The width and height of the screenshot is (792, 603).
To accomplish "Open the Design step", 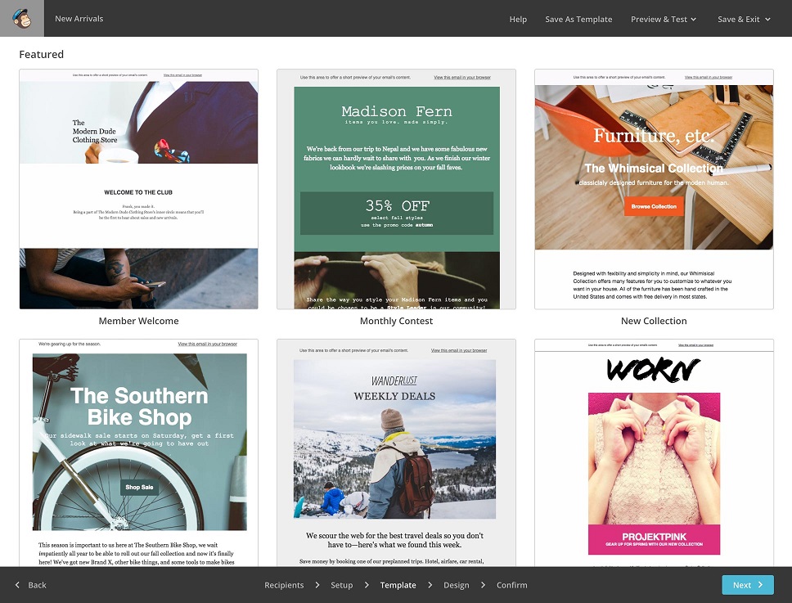I will click(x=456, y=585).
